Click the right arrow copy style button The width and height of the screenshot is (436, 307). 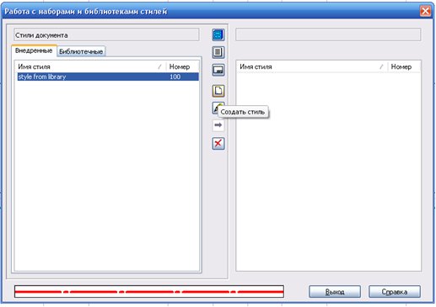click(x=218, y=125)
